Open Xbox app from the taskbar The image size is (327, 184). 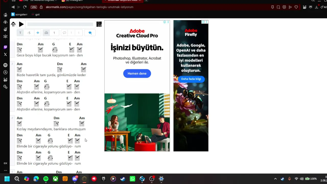click(55, 179)
